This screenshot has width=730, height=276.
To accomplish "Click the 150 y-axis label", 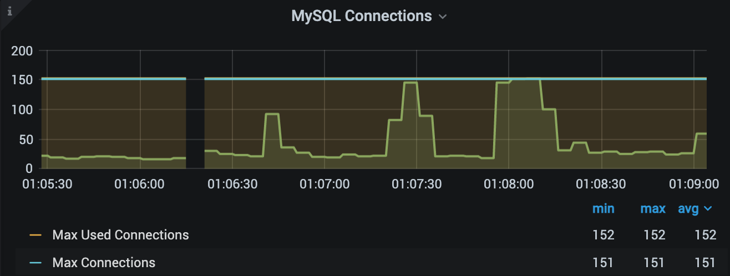I will click(22, 80).
